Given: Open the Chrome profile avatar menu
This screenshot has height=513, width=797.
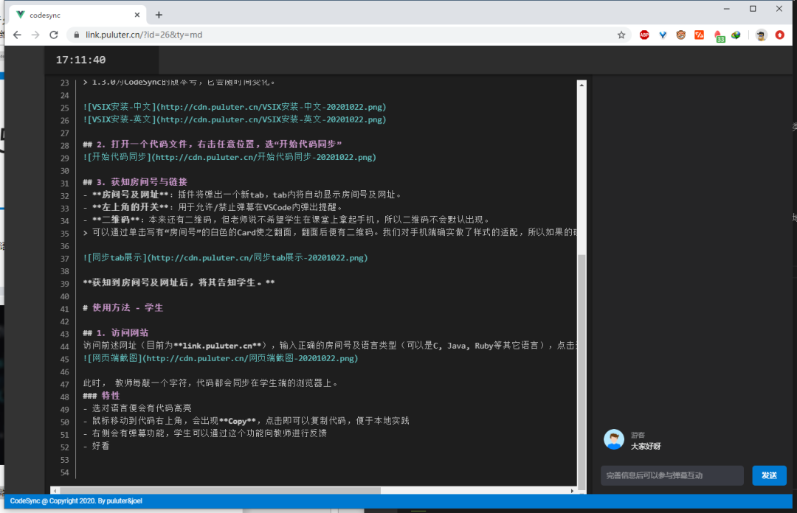Looking at the screenshot, I should (761, 35).
